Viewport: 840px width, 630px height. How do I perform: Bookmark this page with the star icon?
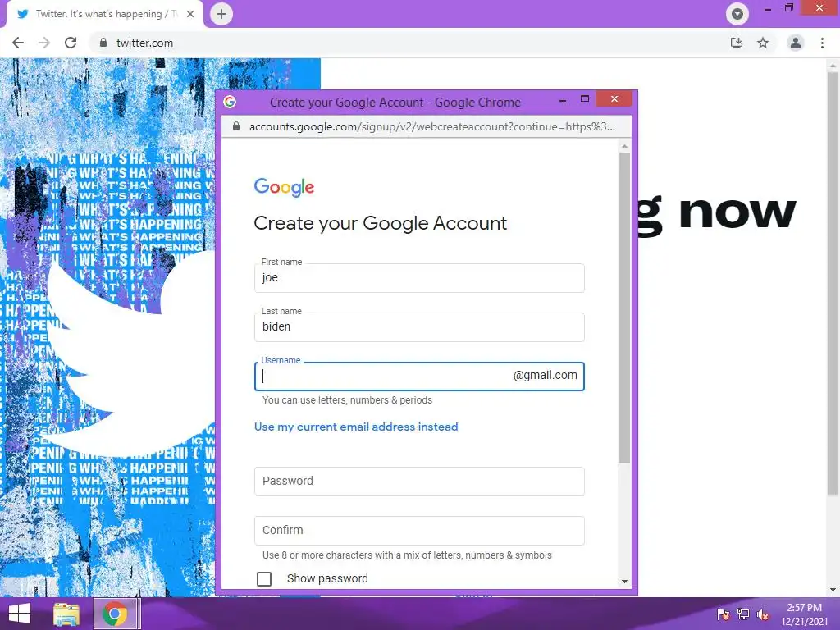pos(763,43)
